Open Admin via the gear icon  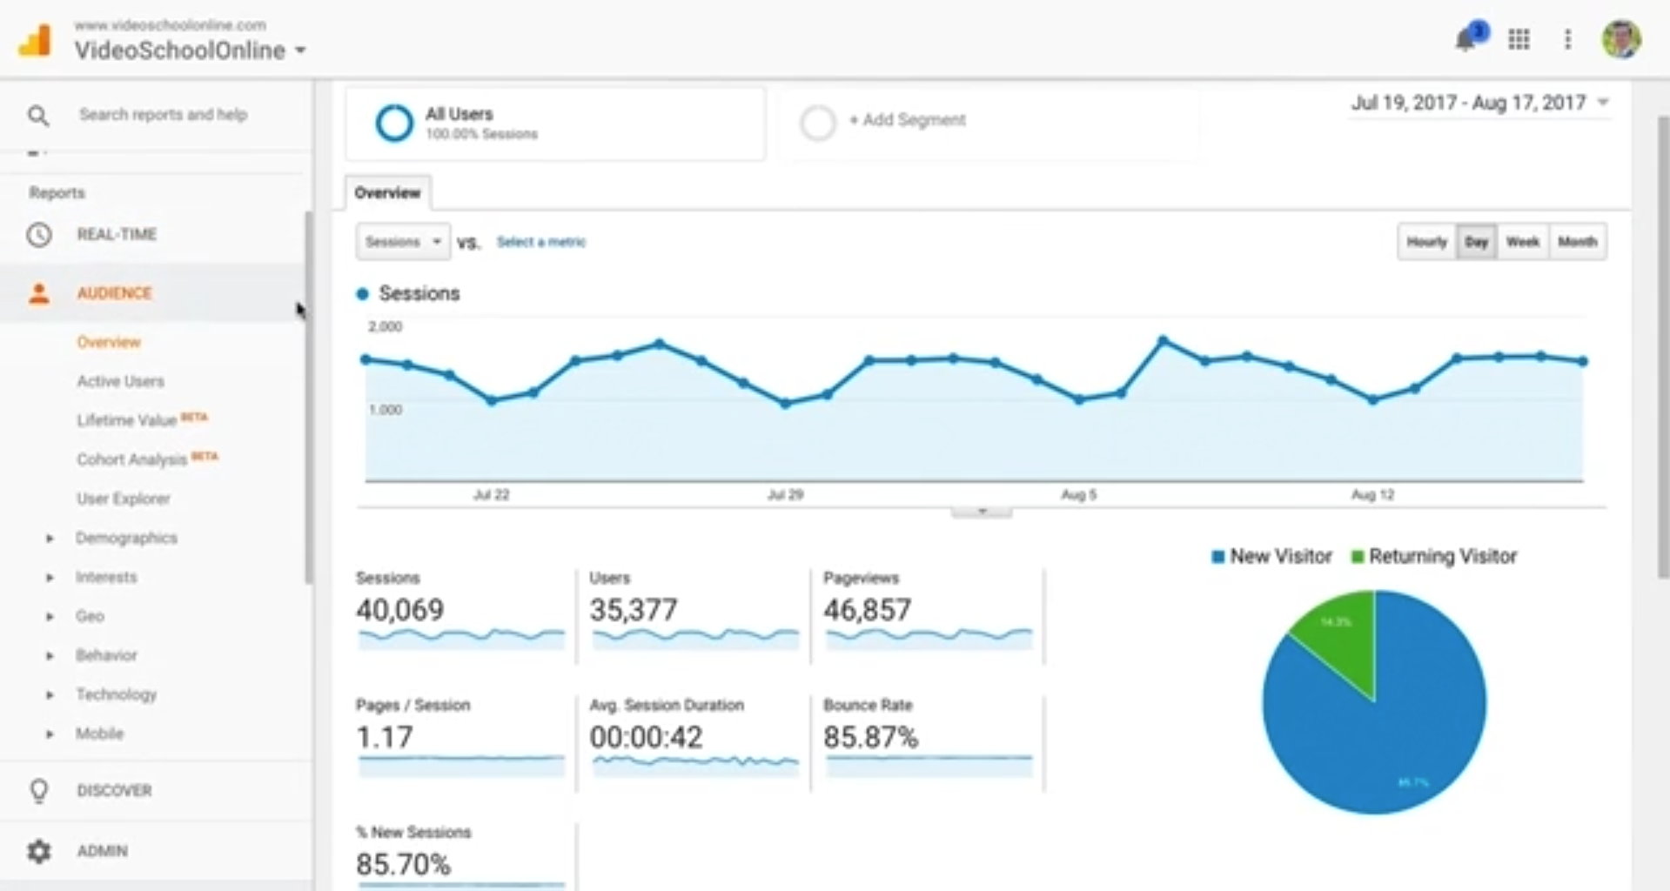click(39, 851)
